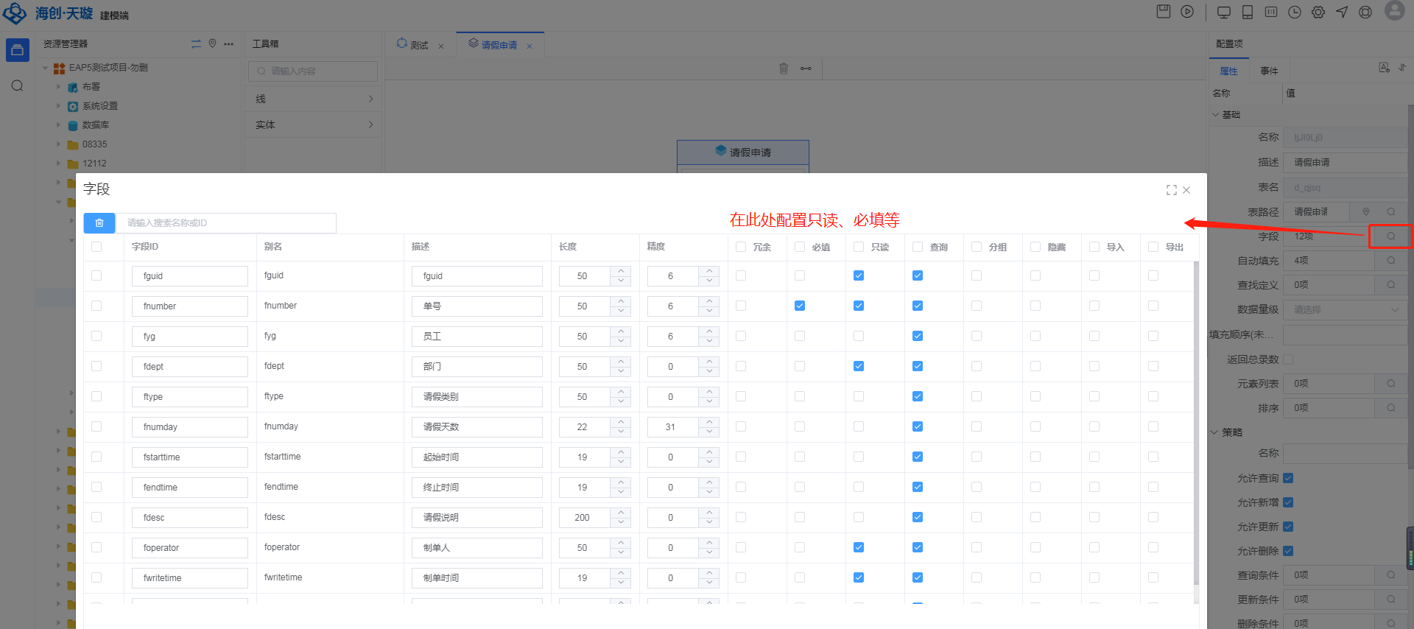Uncheck 查询 checkbox for fdept row
This screenshot has width=1414, height=629.
(918, 366)
